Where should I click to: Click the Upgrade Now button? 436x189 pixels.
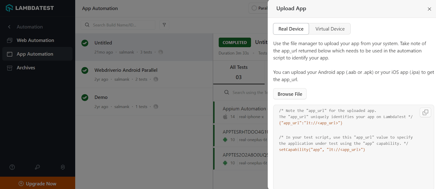point(38,184)
